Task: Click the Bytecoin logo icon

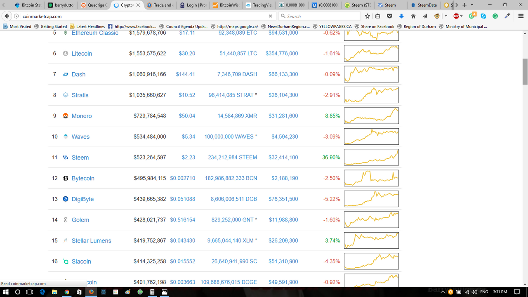Action: 65,178
